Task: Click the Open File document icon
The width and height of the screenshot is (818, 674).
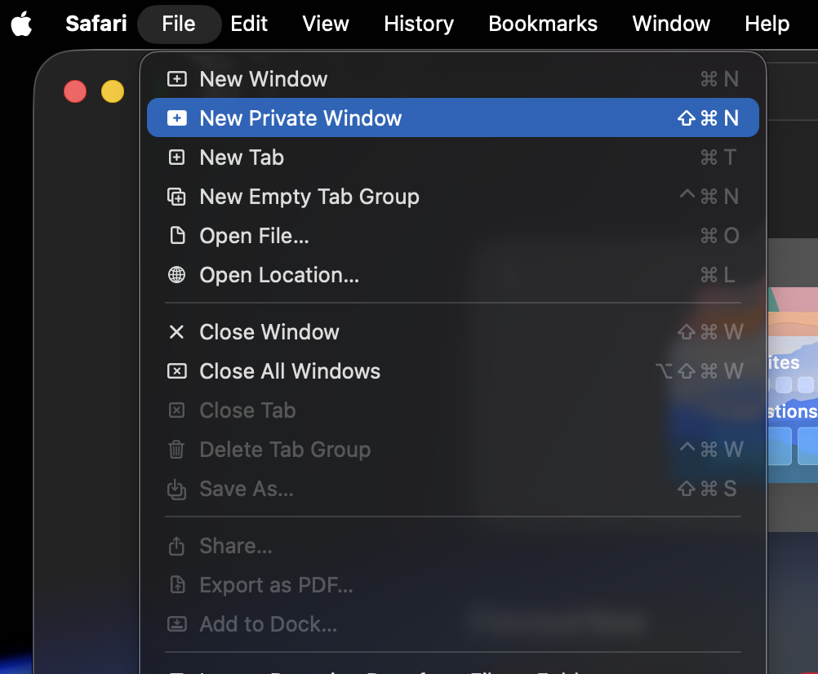Action: coord(176,236)
